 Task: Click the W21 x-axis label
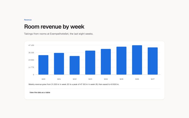coord(59,79)
